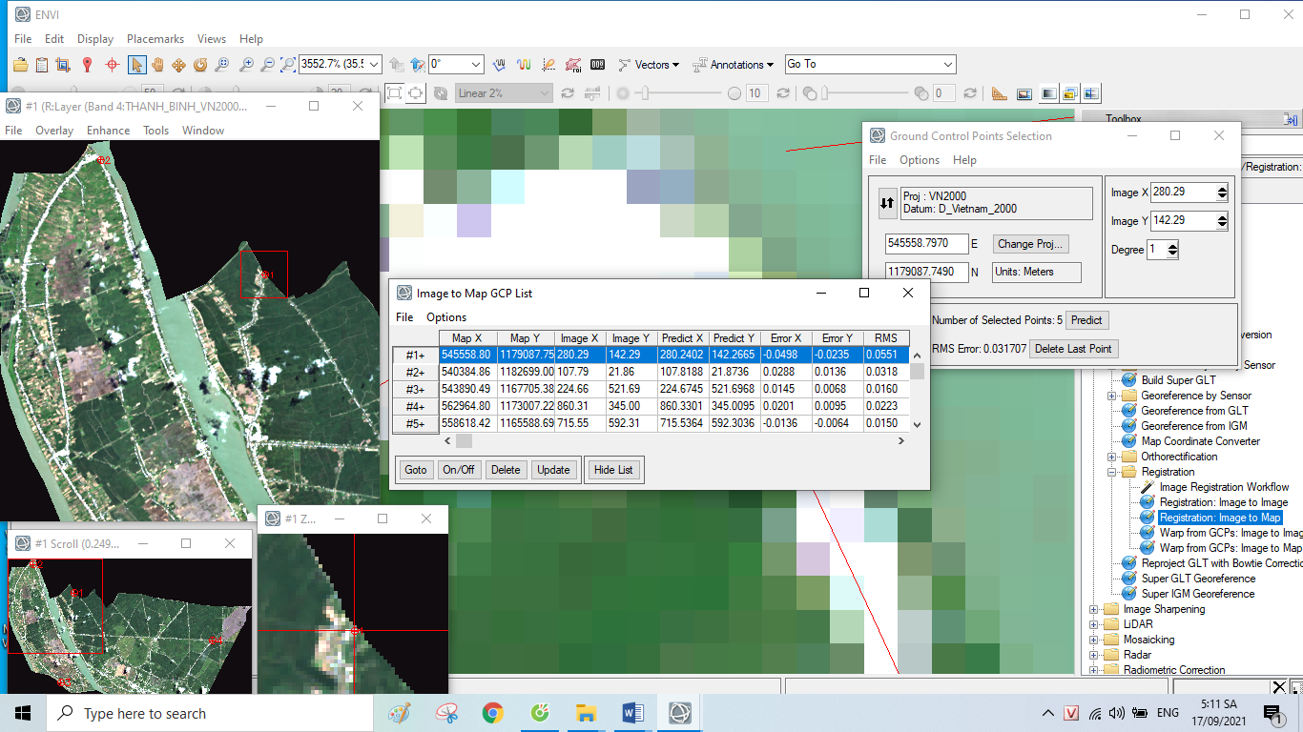Click the Predict button
The image size is (1303, 732).
(x=1086, y=320)
